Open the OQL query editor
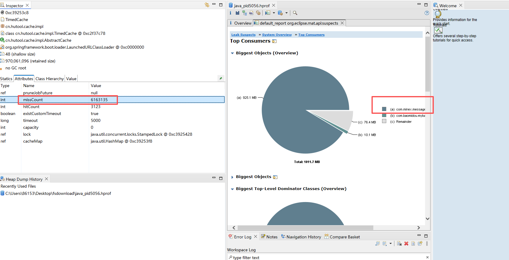This screenshot has height=260, width=509. [x=251, y=13]
